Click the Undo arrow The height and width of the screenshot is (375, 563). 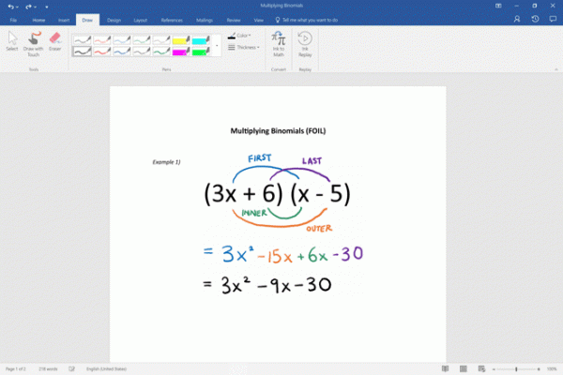(10, 7)
